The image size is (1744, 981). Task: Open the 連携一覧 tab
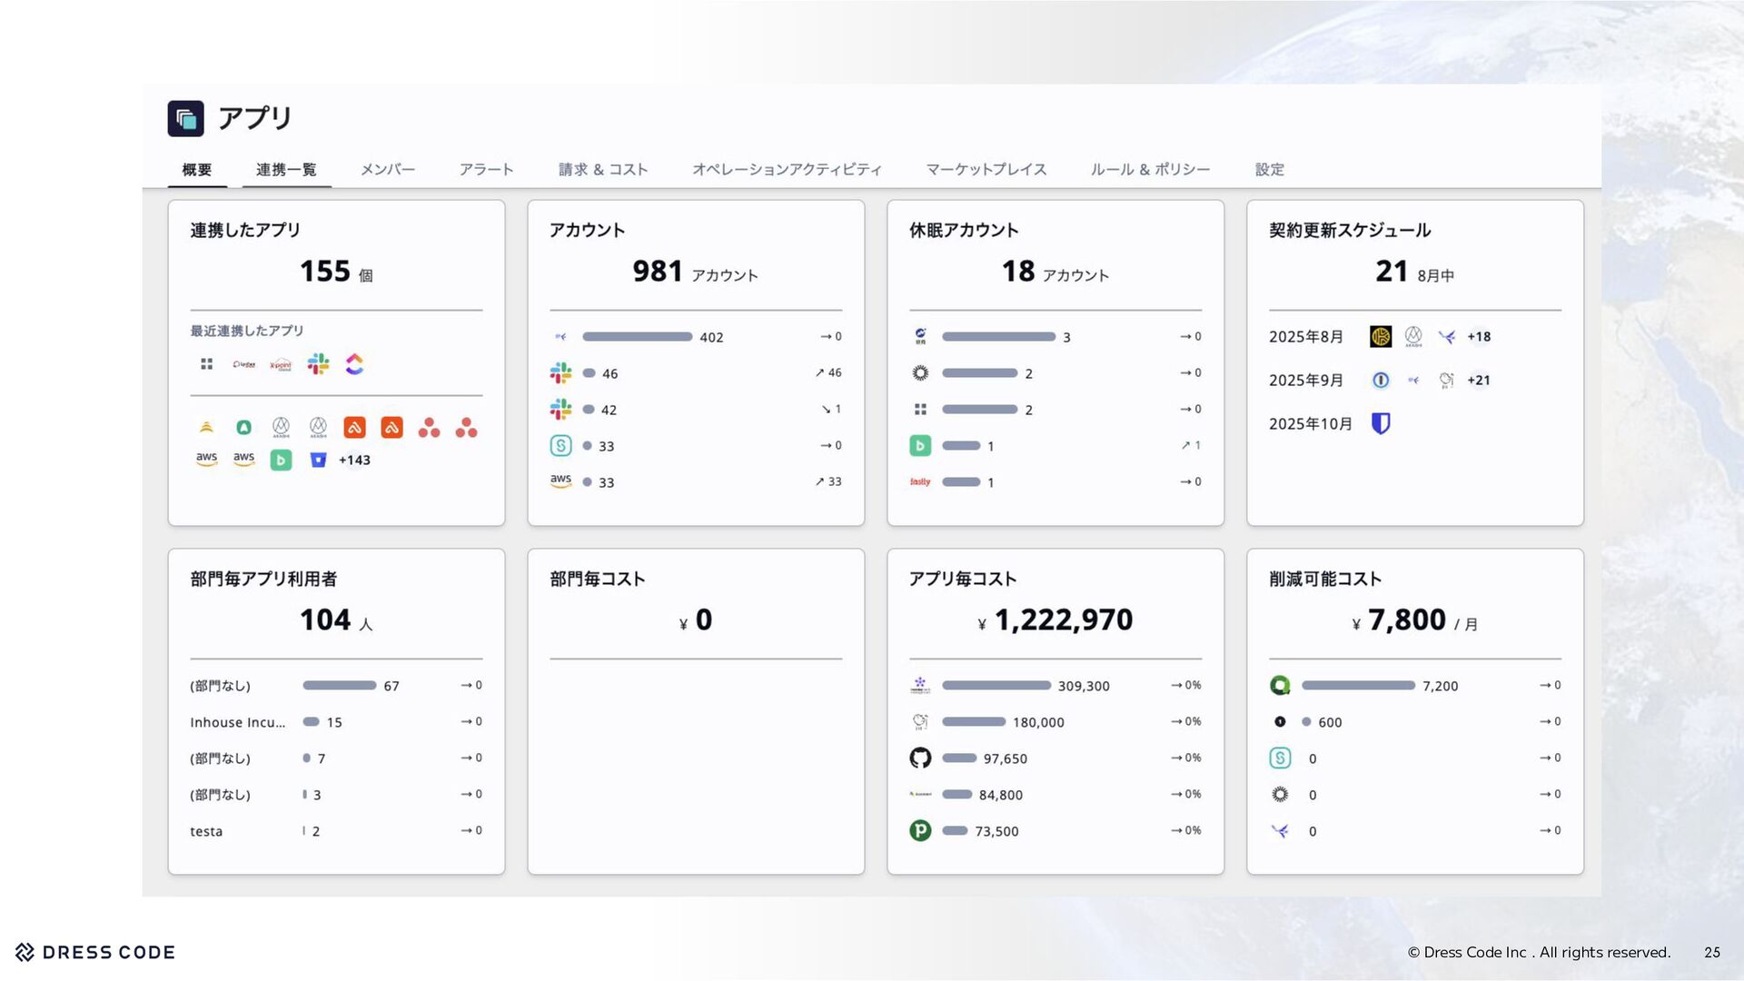tap(286, 170)
